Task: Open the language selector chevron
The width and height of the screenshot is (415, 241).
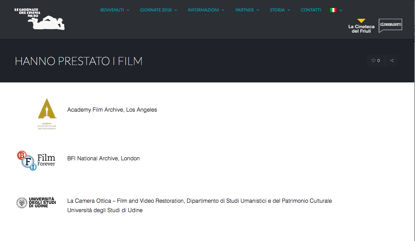Action: point(341,10)
